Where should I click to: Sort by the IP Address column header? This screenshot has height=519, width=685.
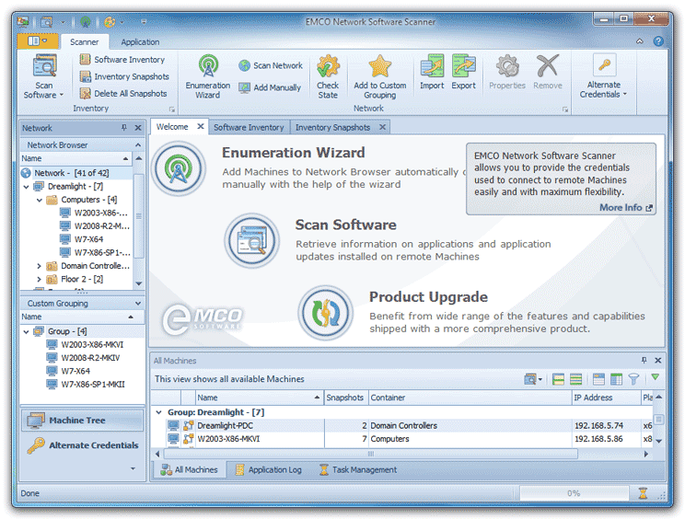(x=606, y=398)
